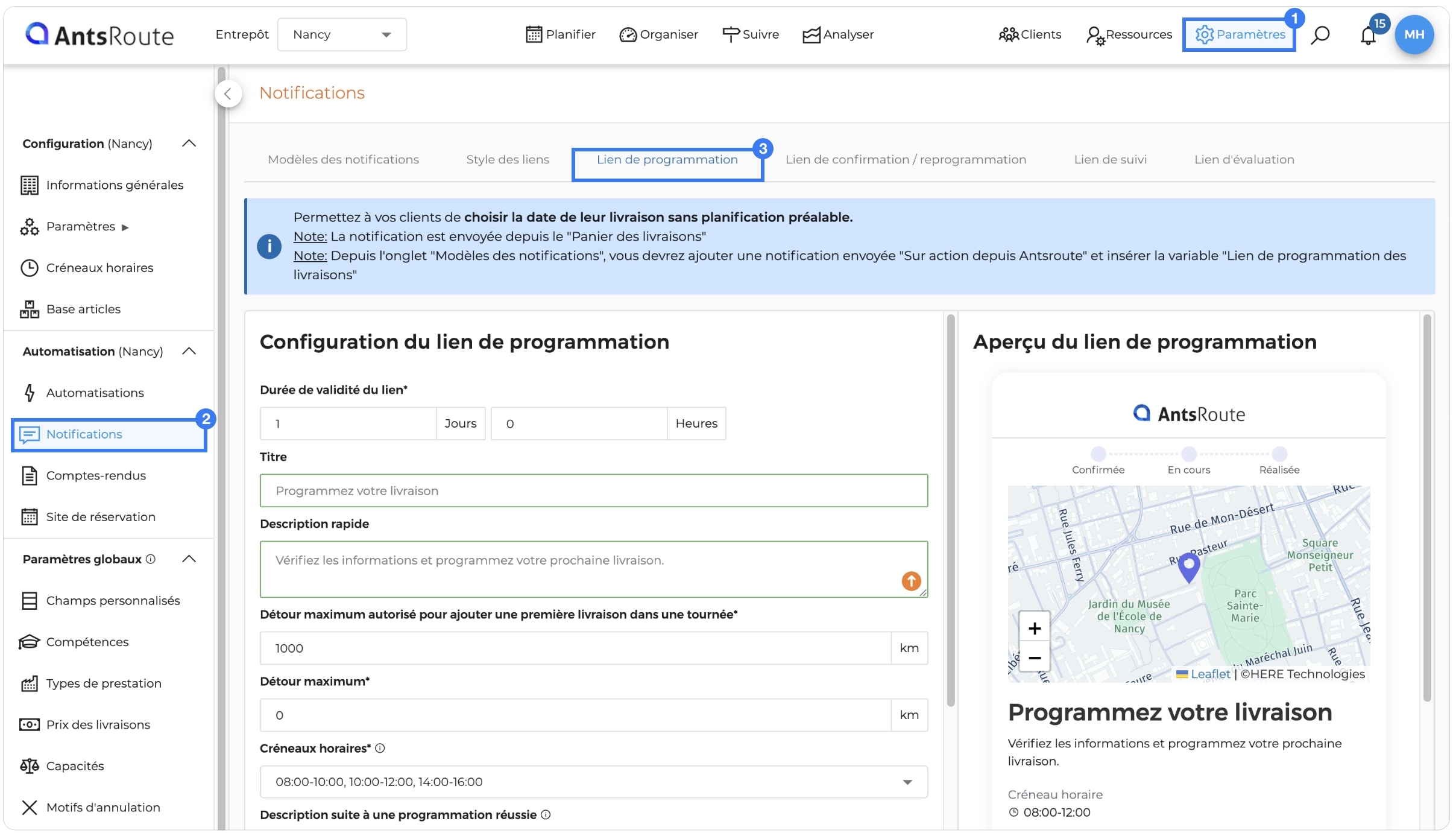The width and height of the screenshot is (1453, 833).
Task: Click the Heures validity input field
Action: tap(579, 423)
